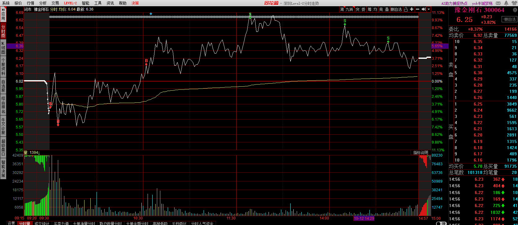Open the notification bell icon
The width and height of the screenshot is (518, 225).
click(506, 3)
